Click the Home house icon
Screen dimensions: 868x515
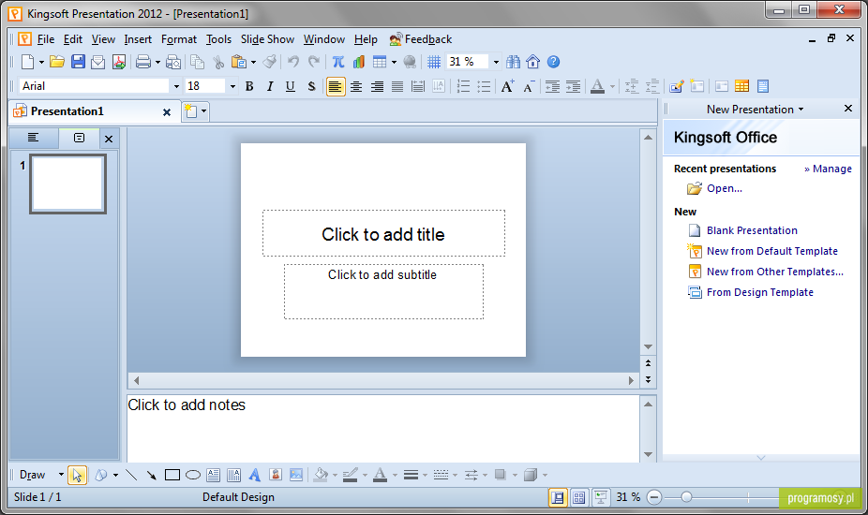(533, 62)
